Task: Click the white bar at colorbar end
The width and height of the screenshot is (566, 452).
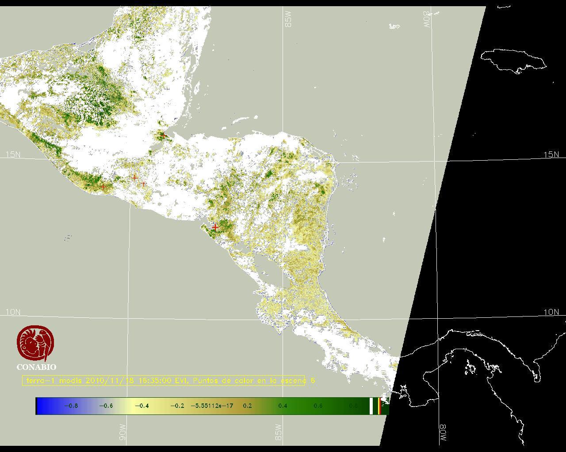Action: click(x=371, y=406)
